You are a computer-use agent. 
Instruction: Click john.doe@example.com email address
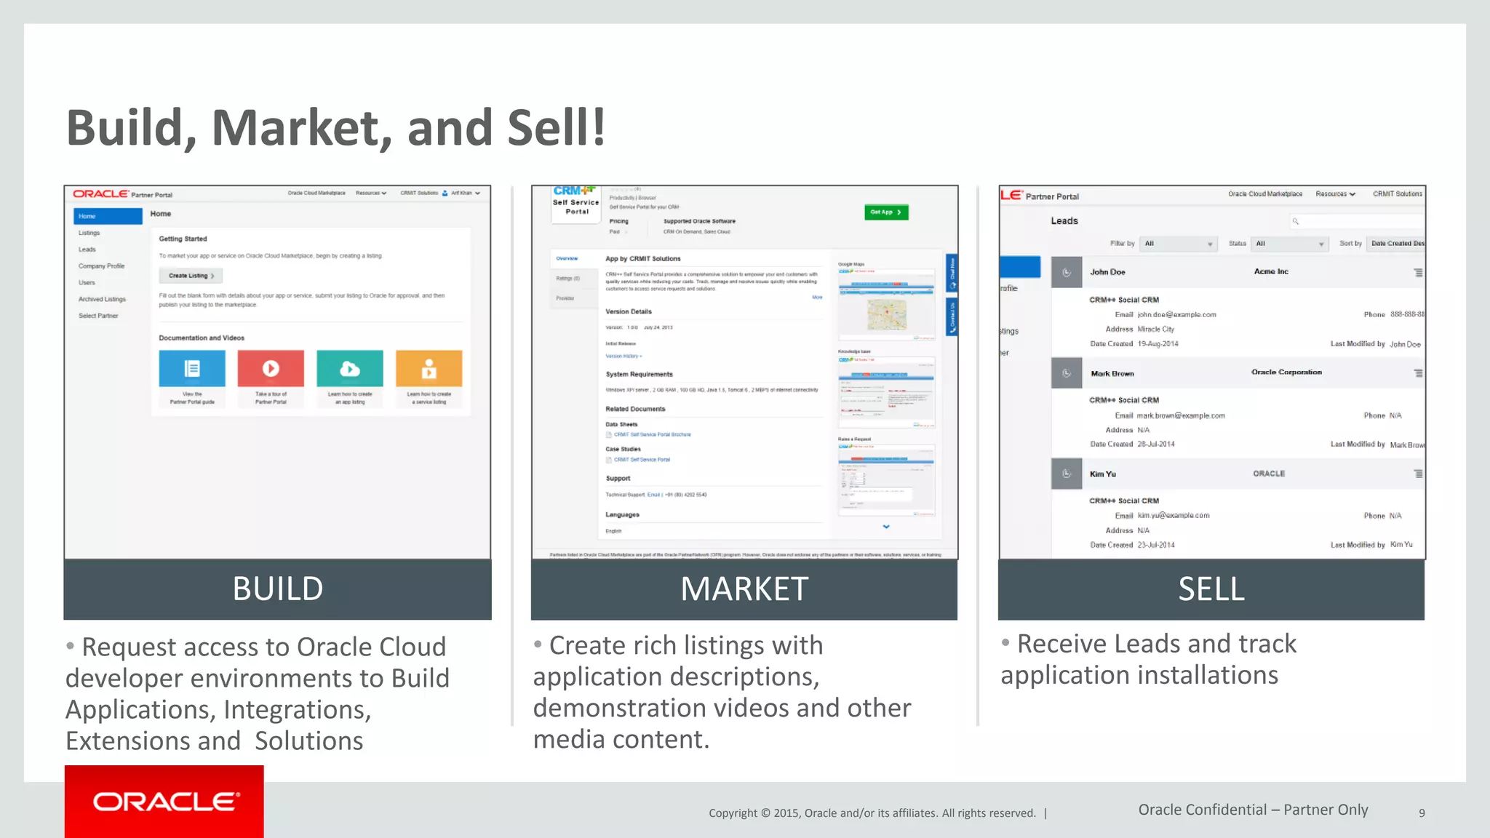coord(1176,315)
